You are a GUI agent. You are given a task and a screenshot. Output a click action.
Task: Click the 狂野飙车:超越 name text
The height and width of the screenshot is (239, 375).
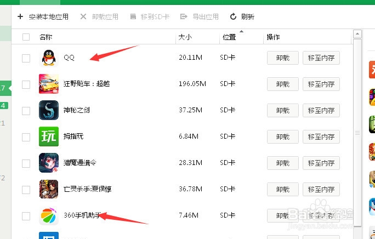(87, 84)
